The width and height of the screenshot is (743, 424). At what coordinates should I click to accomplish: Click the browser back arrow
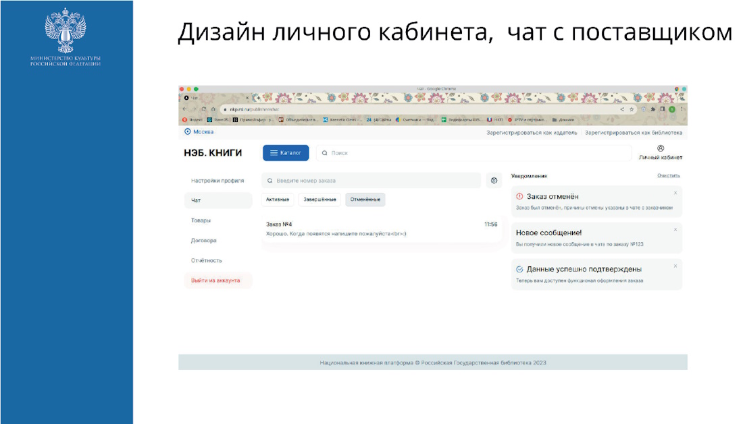184,109
